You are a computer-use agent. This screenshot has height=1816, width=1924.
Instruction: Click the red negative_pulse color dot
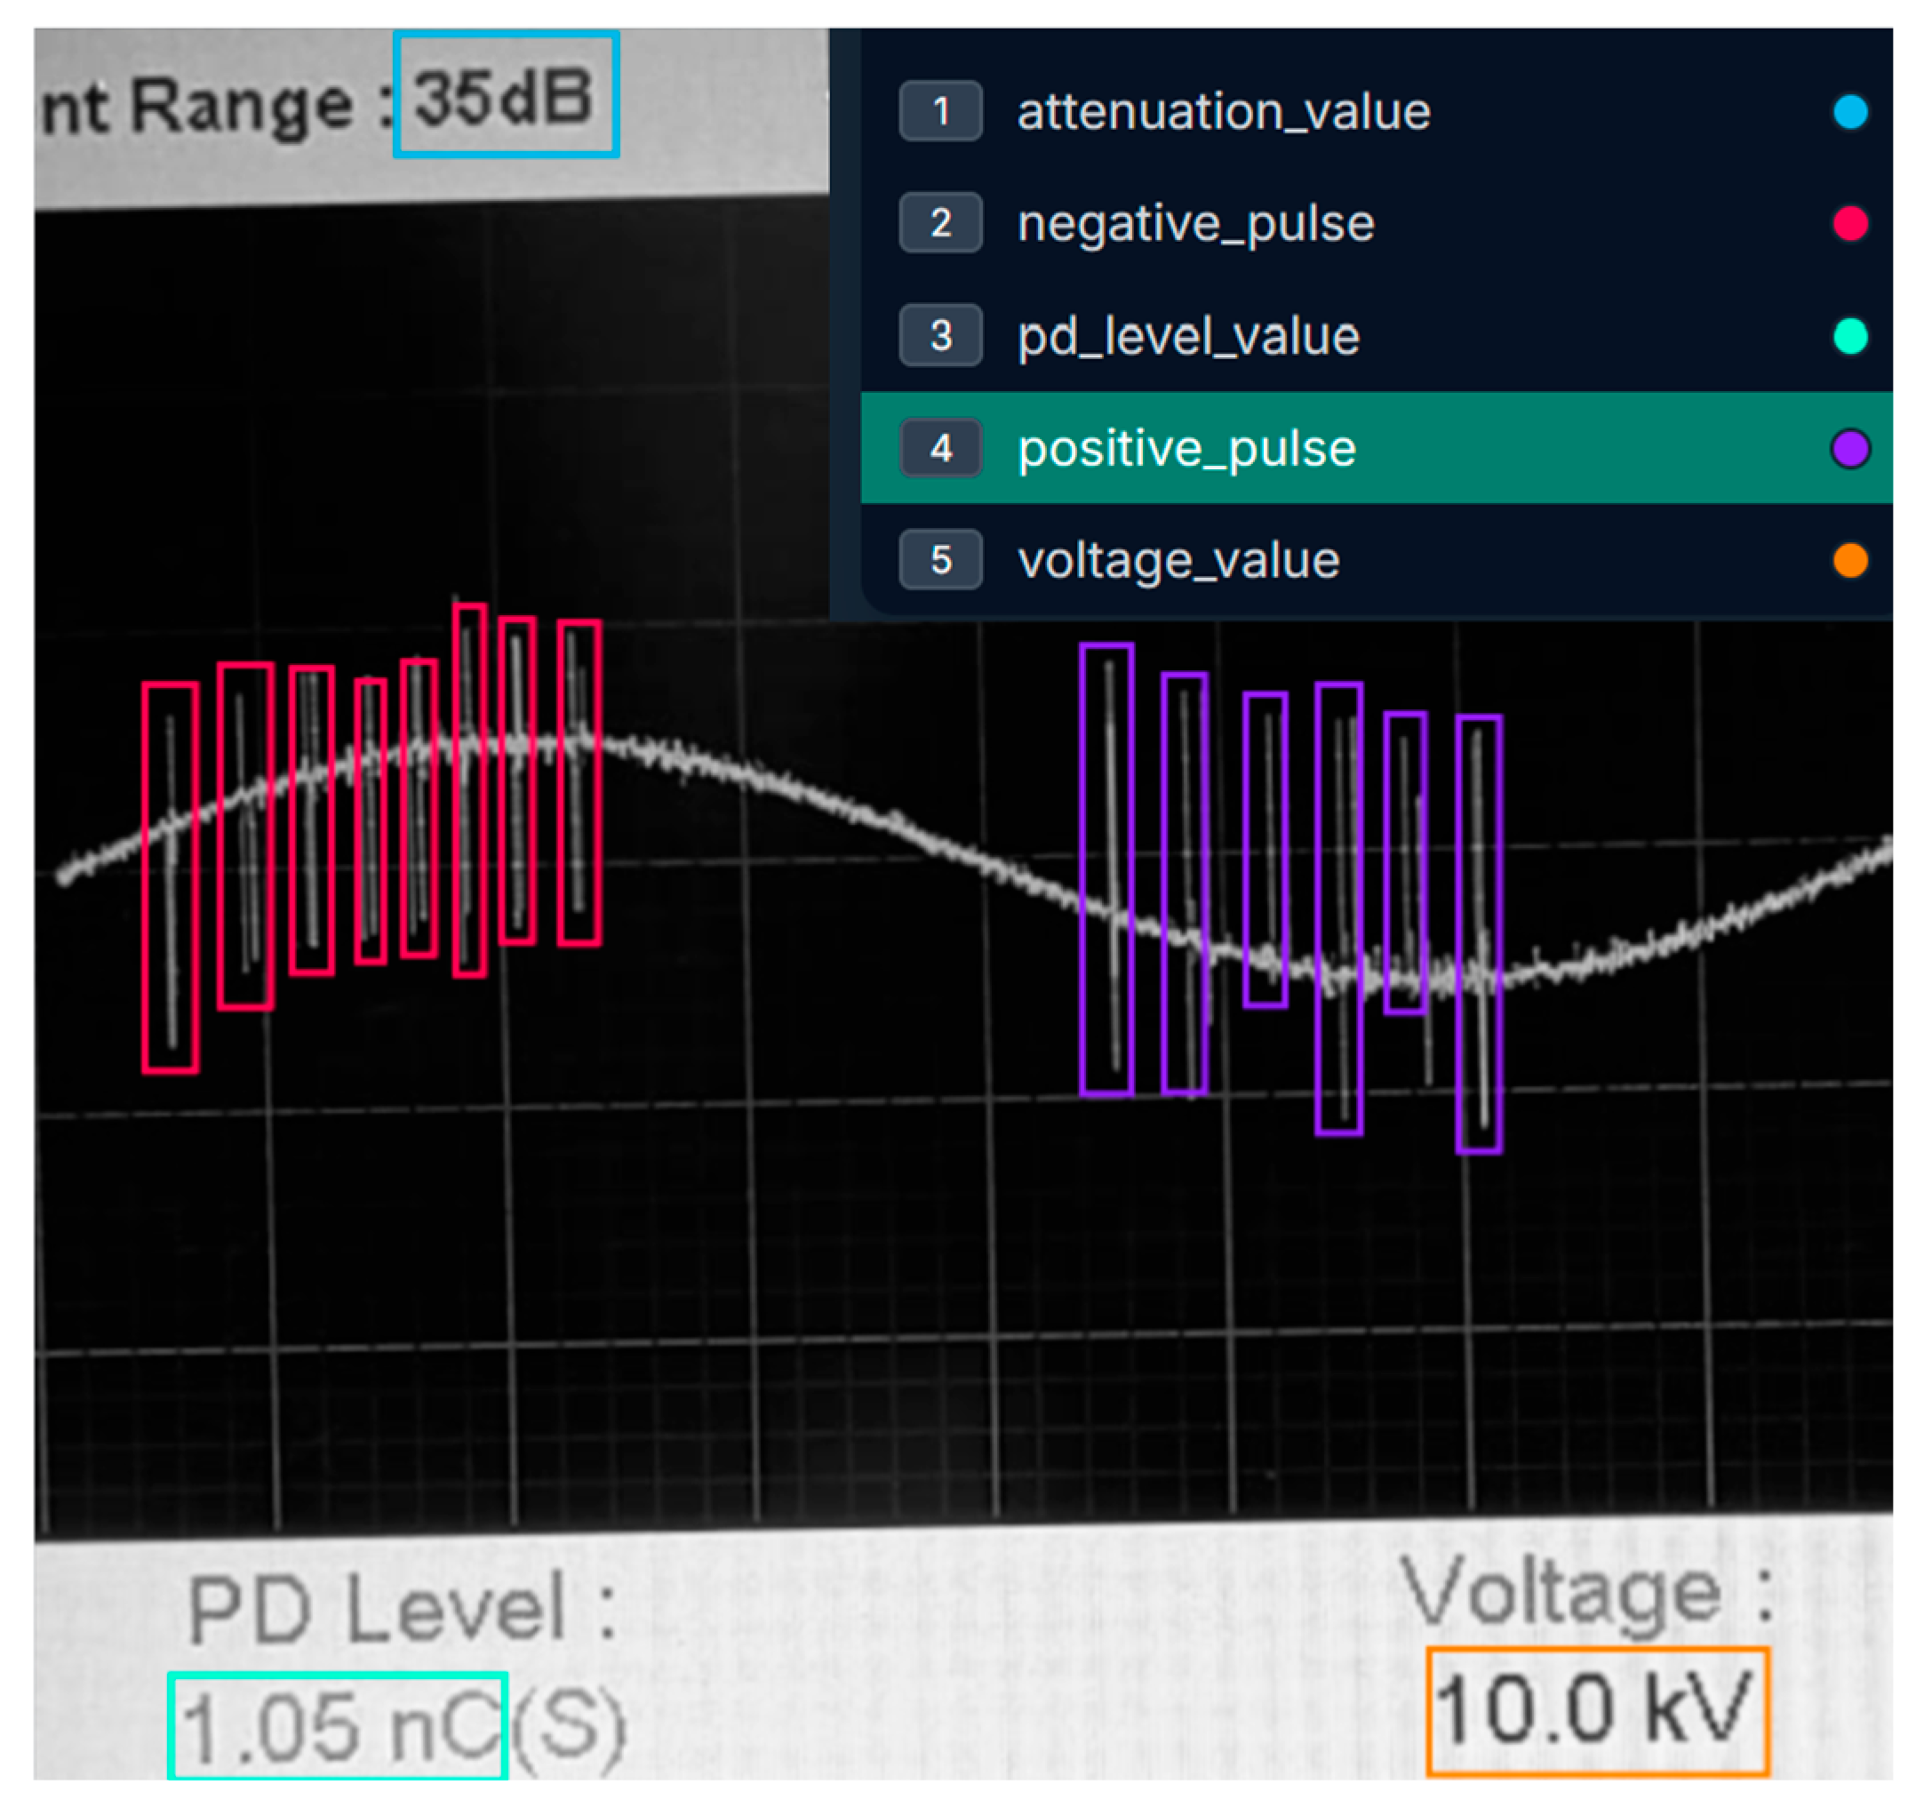pos(1849,224)
